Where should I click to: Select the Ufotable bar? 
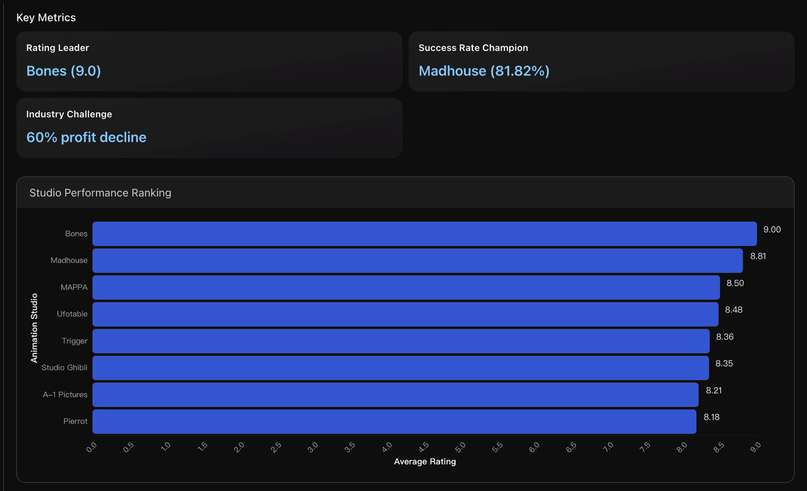coord(405,314)
